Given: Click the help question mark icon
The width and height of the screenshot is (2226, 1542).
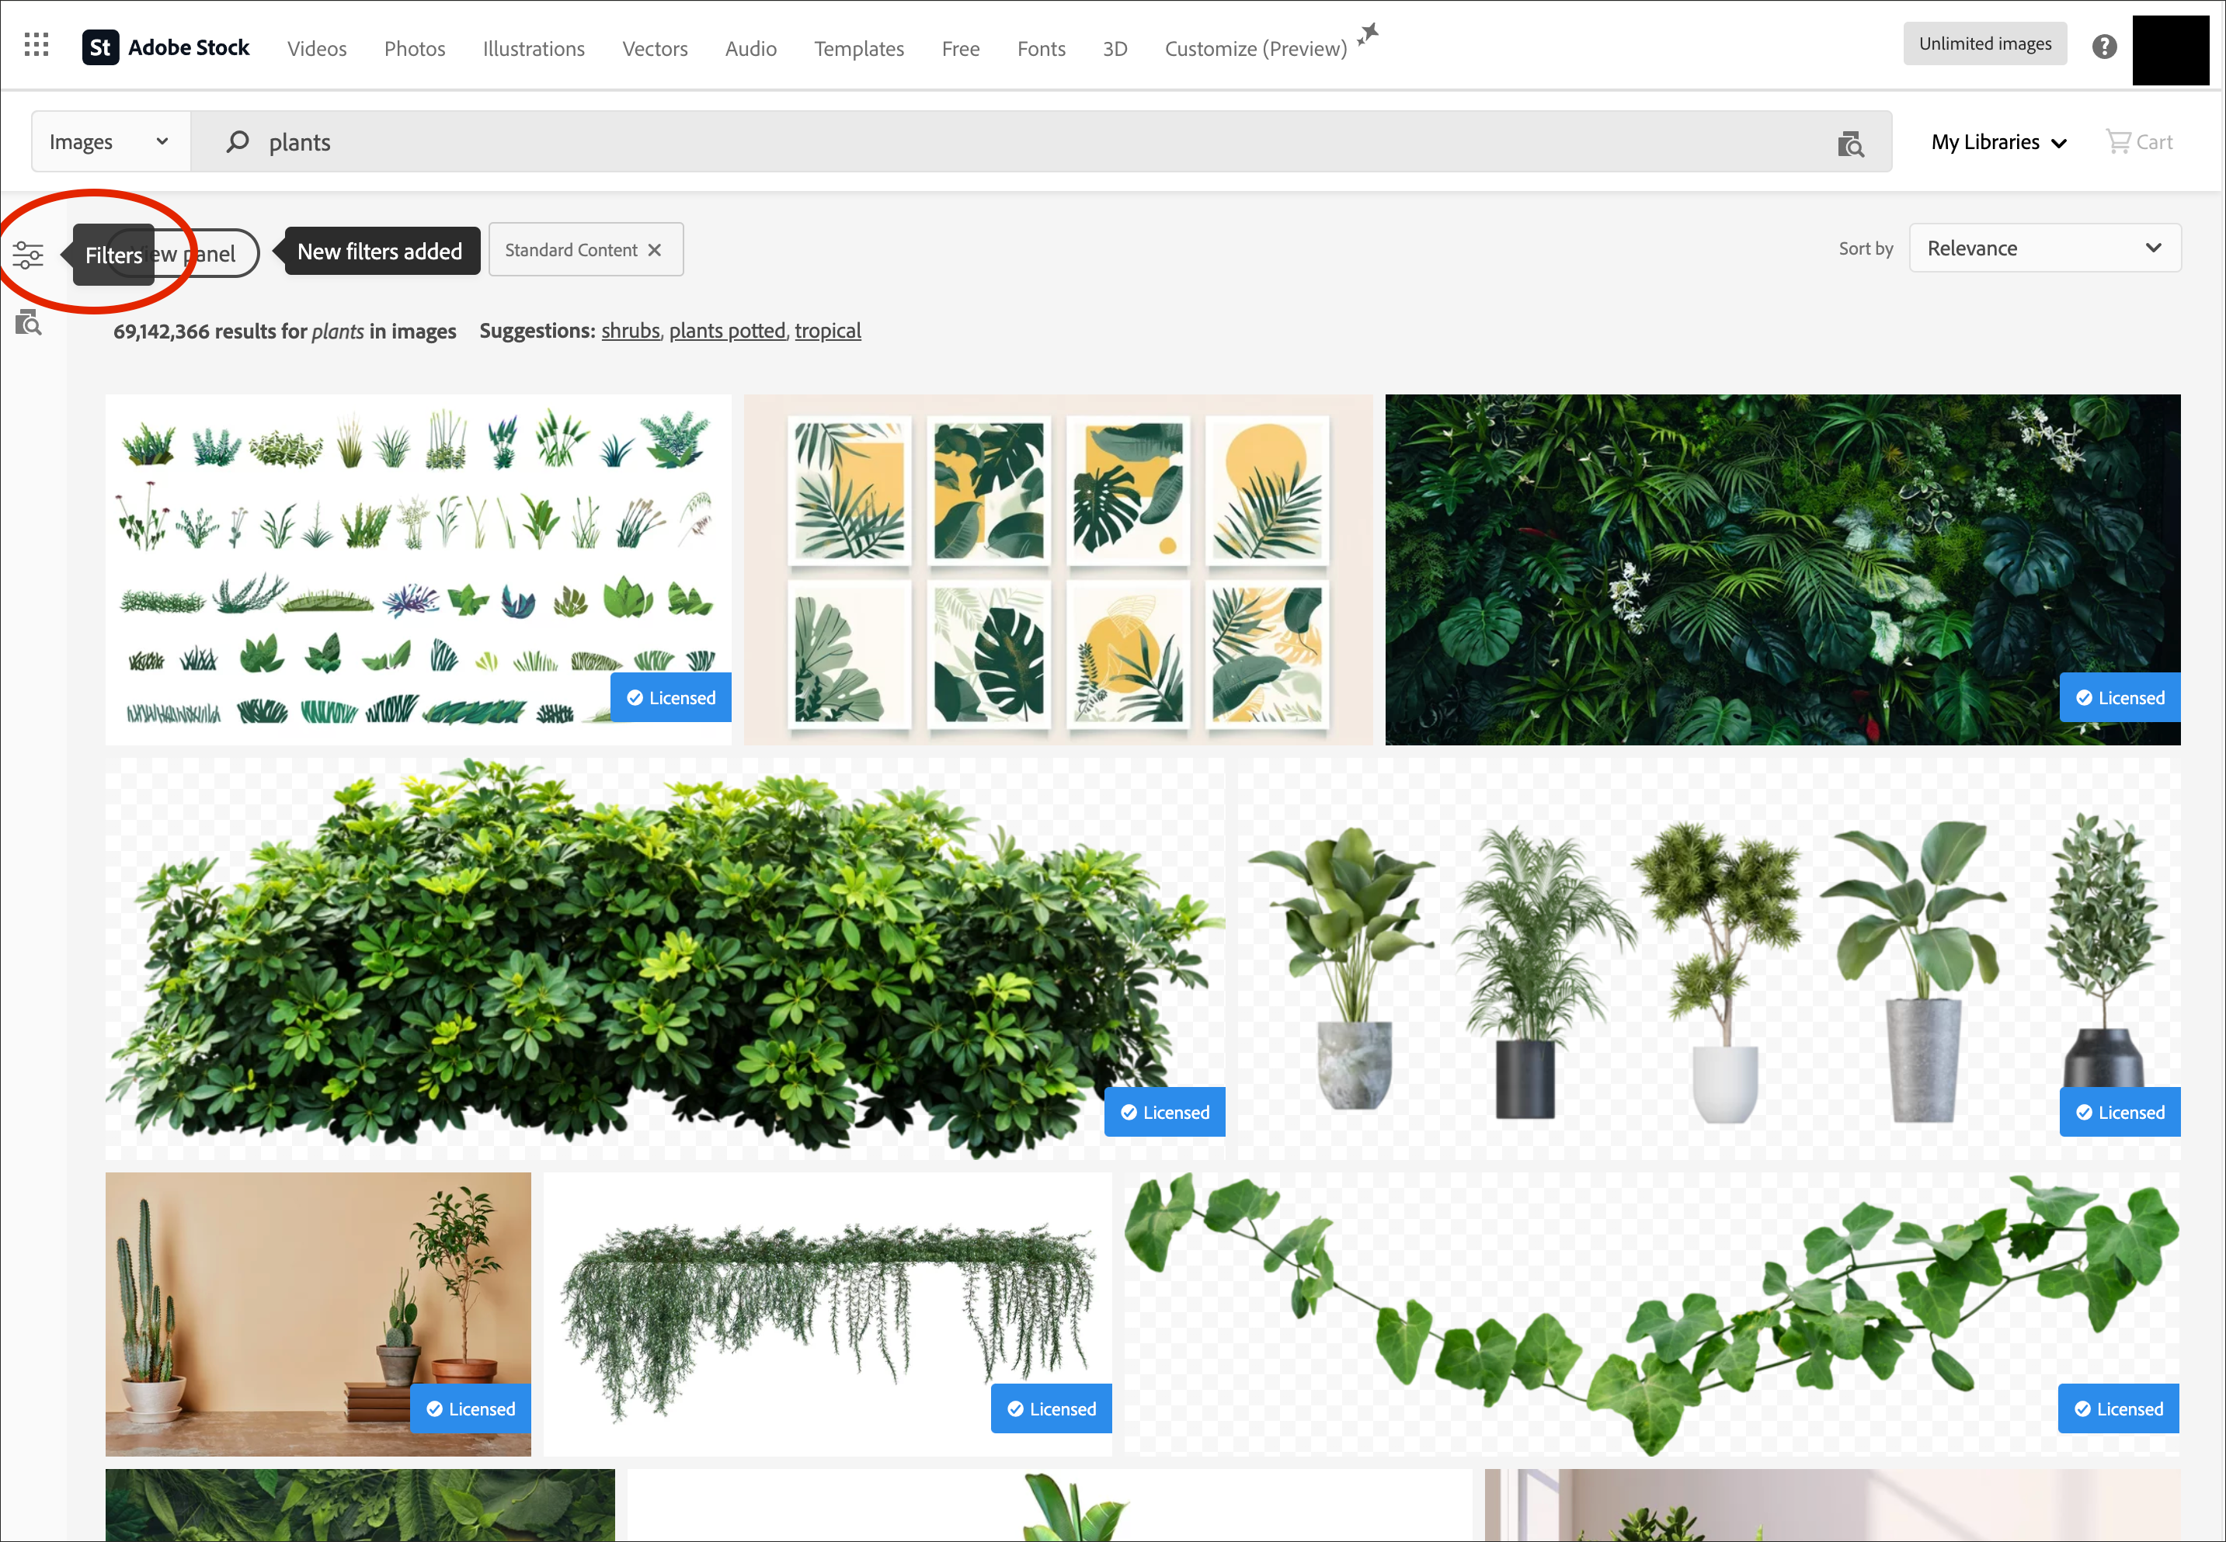Looking at the screenshot, I should [2103, 45].
